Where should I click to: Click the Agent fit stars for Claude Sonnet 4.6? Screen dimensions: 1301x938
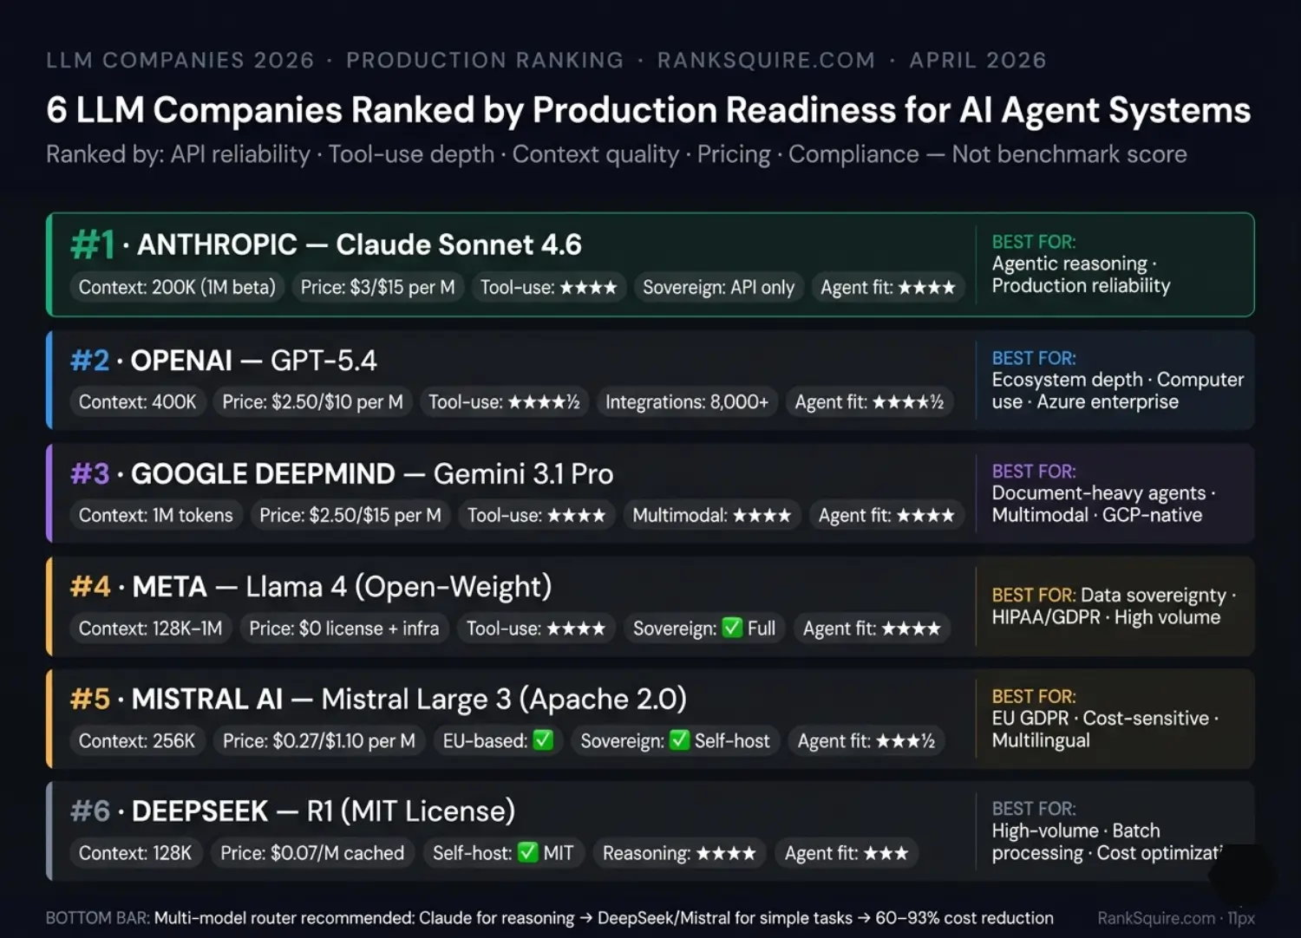tap(926, 288)
